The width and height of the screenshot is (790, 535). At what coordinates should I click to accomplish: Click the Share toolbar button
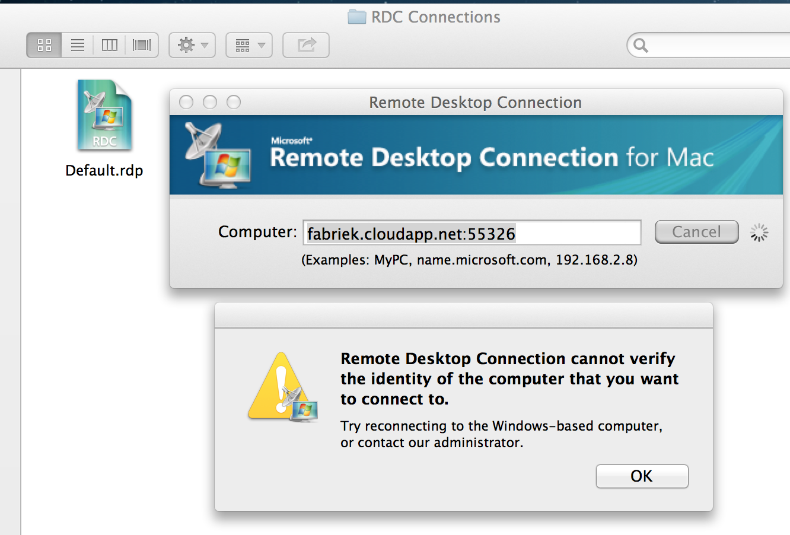[x=306, y=45]
